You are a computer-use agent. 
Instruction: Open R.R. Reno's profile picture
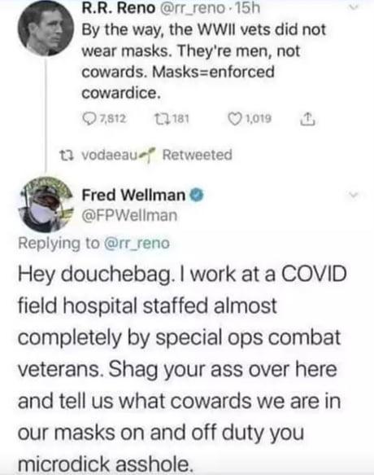click(46, 29)
